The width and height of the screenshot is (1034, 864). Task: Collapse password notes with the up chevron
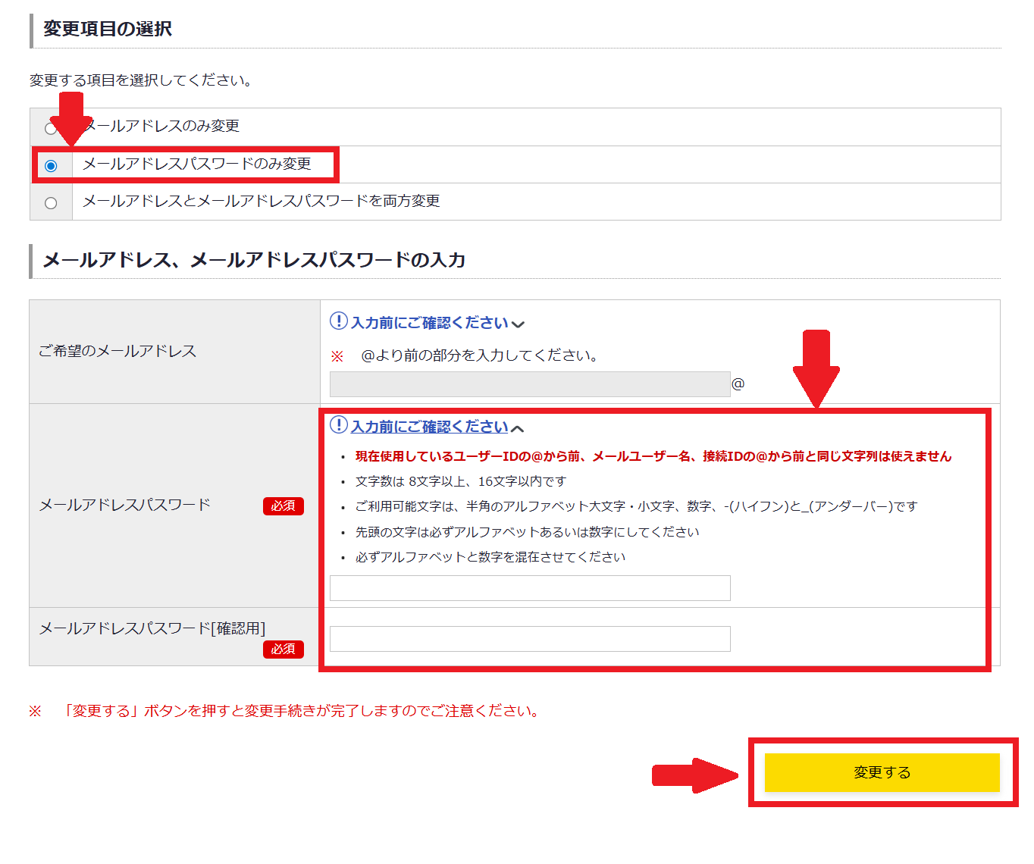point(518,429)
